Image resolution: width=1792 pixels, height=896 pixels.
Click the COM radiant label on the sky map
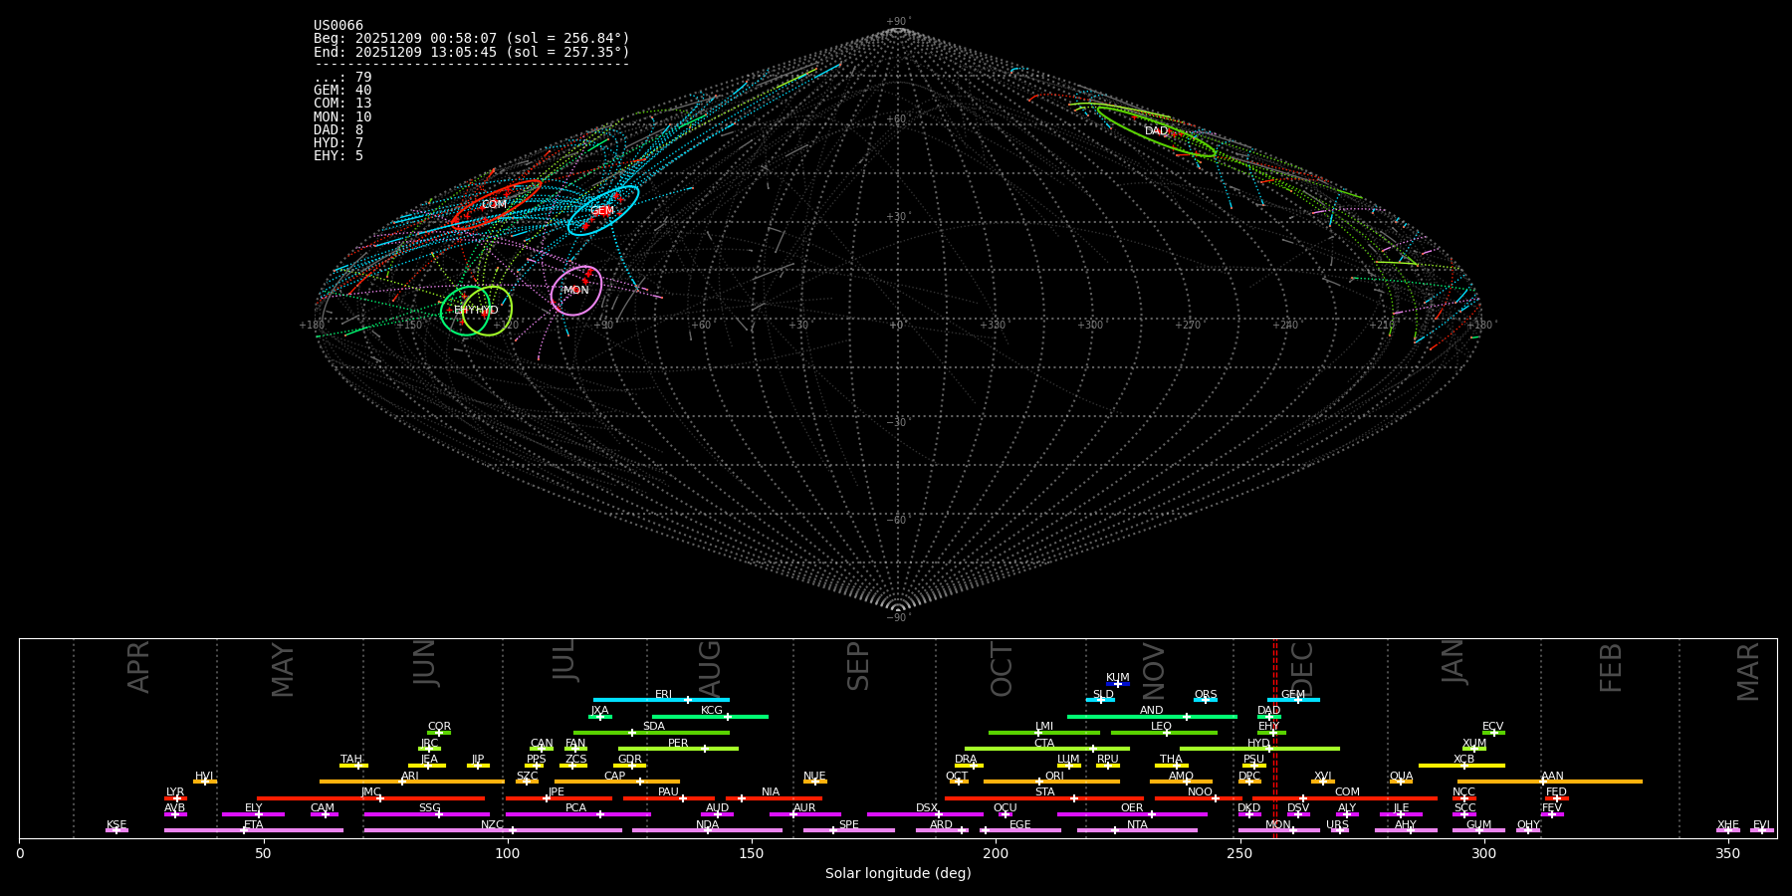(x=494, y=204)
